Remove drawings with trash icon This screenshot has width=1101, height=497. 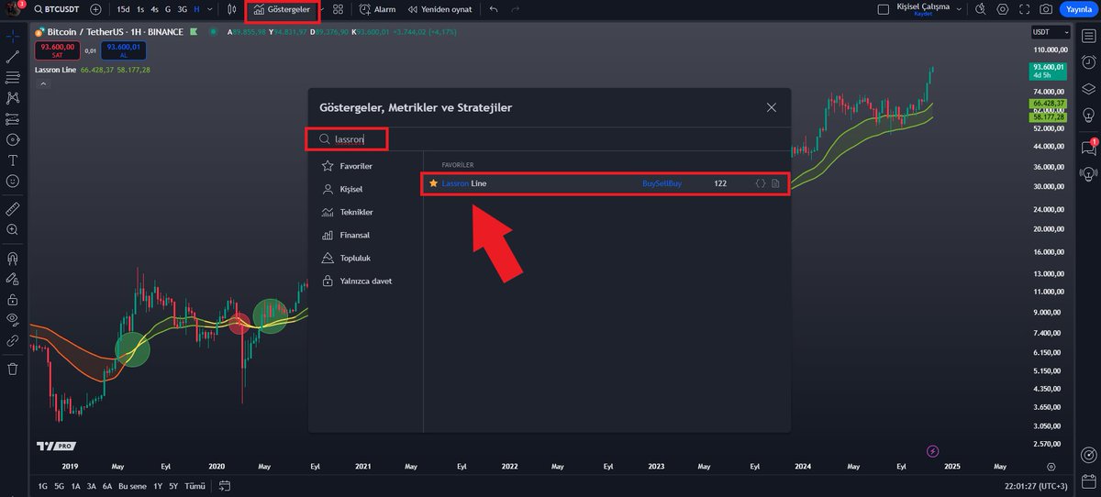tap(13, 369)
